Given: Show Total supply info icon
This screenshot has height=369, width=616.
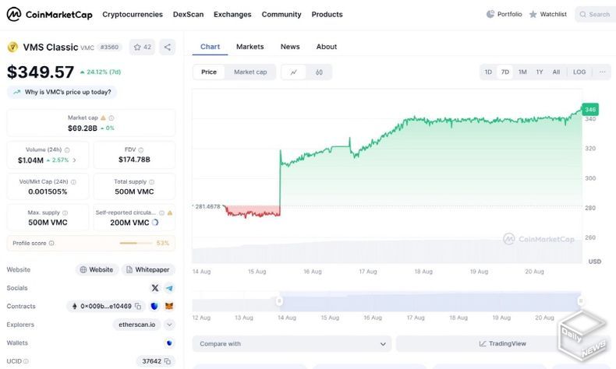Looking at the screenshot, I should (x=151, y=182).
